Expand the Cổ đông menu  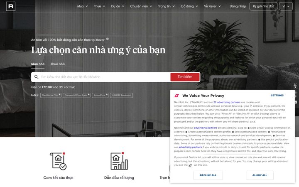[x=189, y=6]
